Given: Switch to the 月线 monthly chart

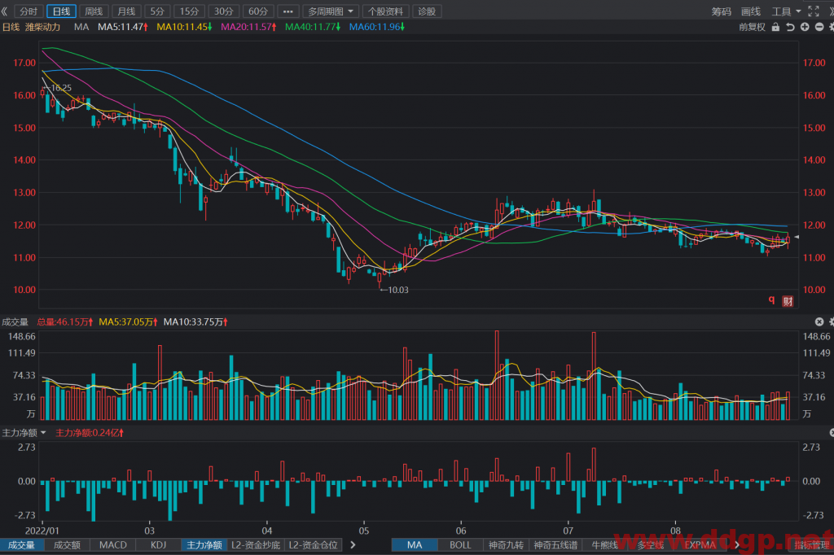Looking at the screenshot, I should 126,11.
